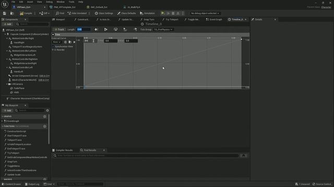
Task: Add a component with Add button
Action: 8,24
